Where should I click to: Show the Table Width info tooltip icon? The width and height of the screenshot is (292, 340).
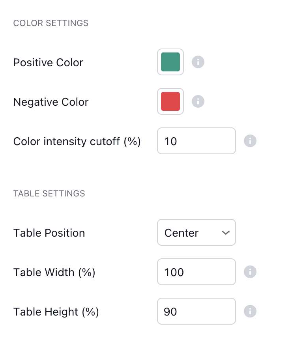click(x=250, y=272)
